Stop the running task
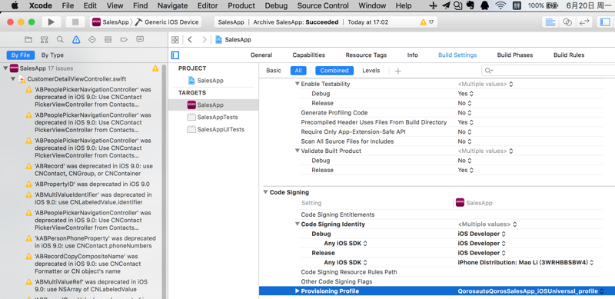The image size is (615, 299). click(75, 22)
